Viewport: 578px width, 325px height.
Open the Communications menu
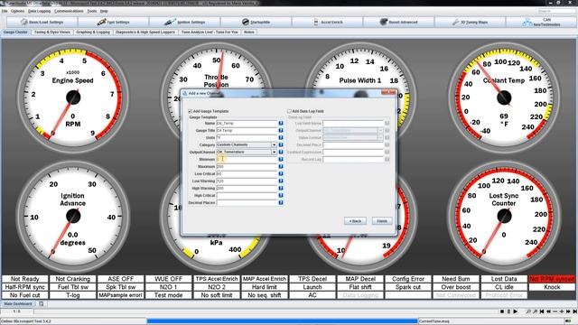[x=69, y=11]
